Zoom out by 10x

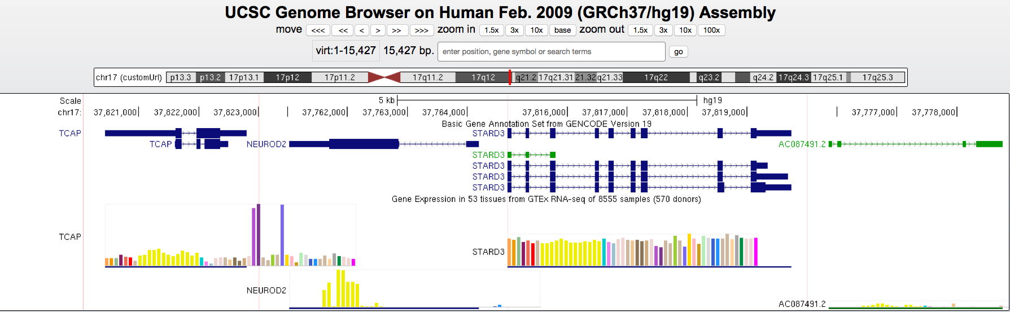pos(685,30)
